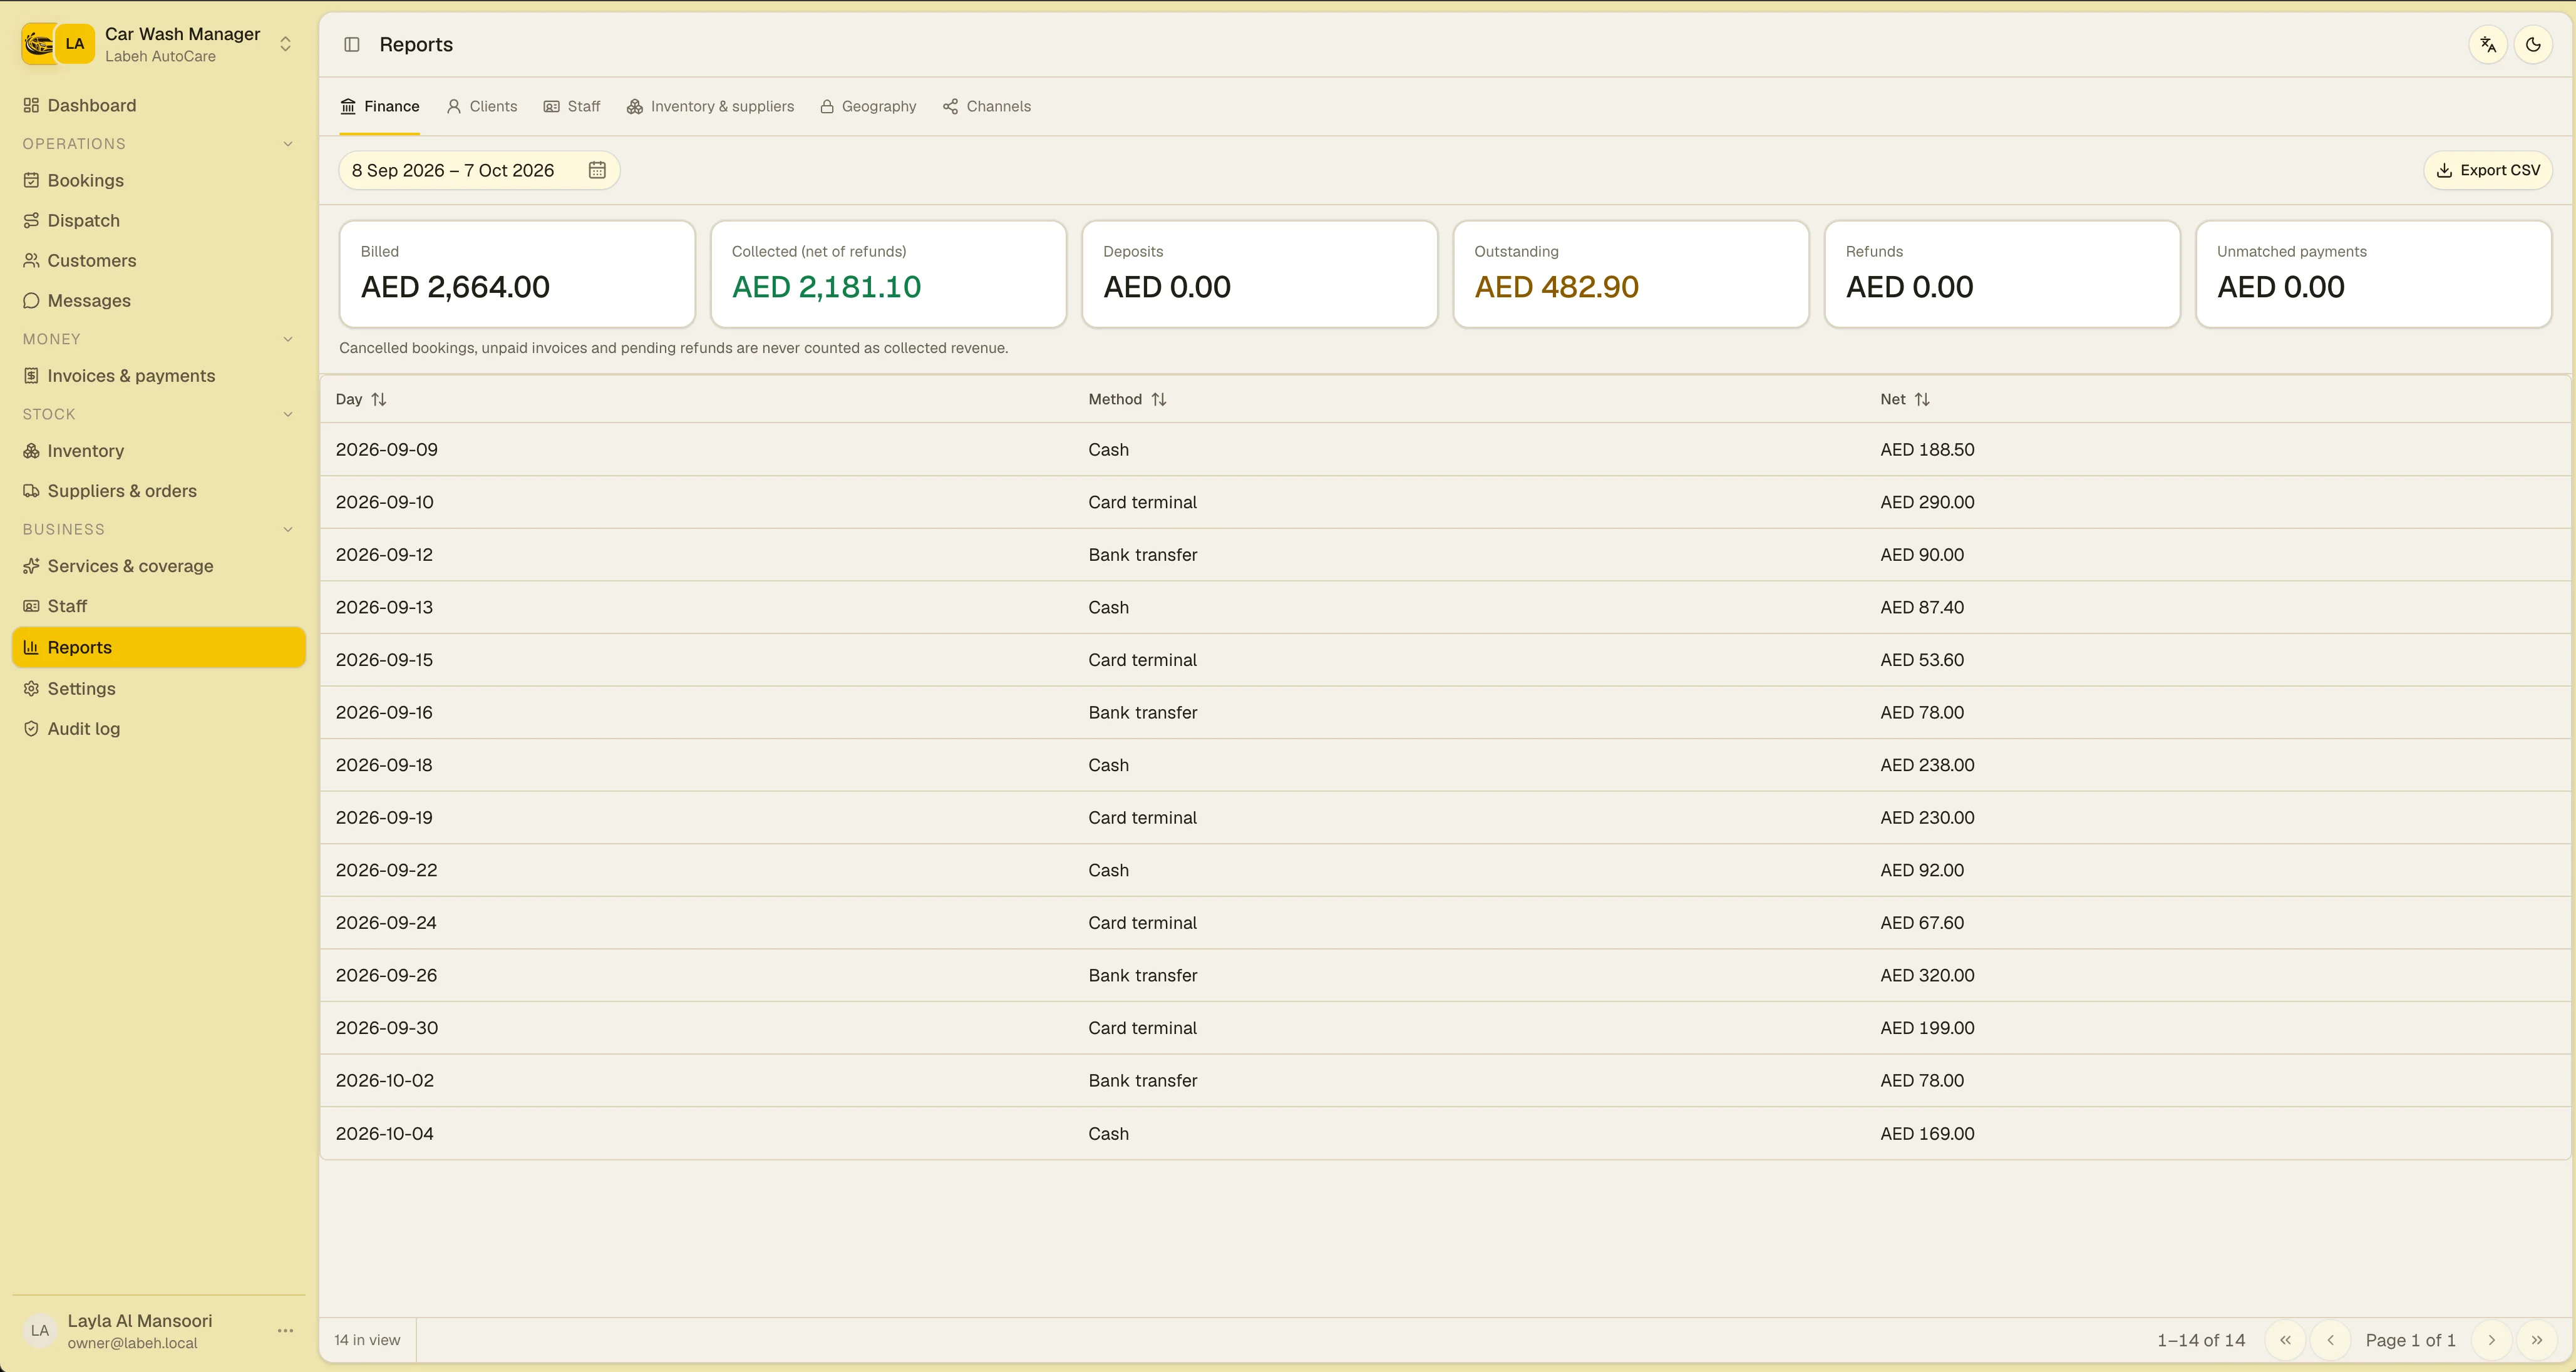Open the language translate icon
2576x1372 pixels.
click(x=2487, y=45)
